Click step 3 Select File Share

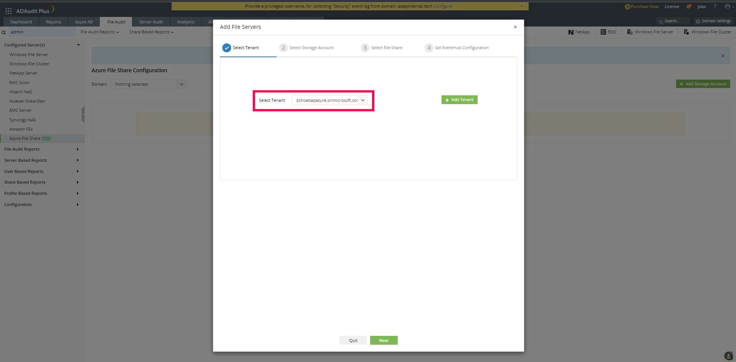coord(382,48)
